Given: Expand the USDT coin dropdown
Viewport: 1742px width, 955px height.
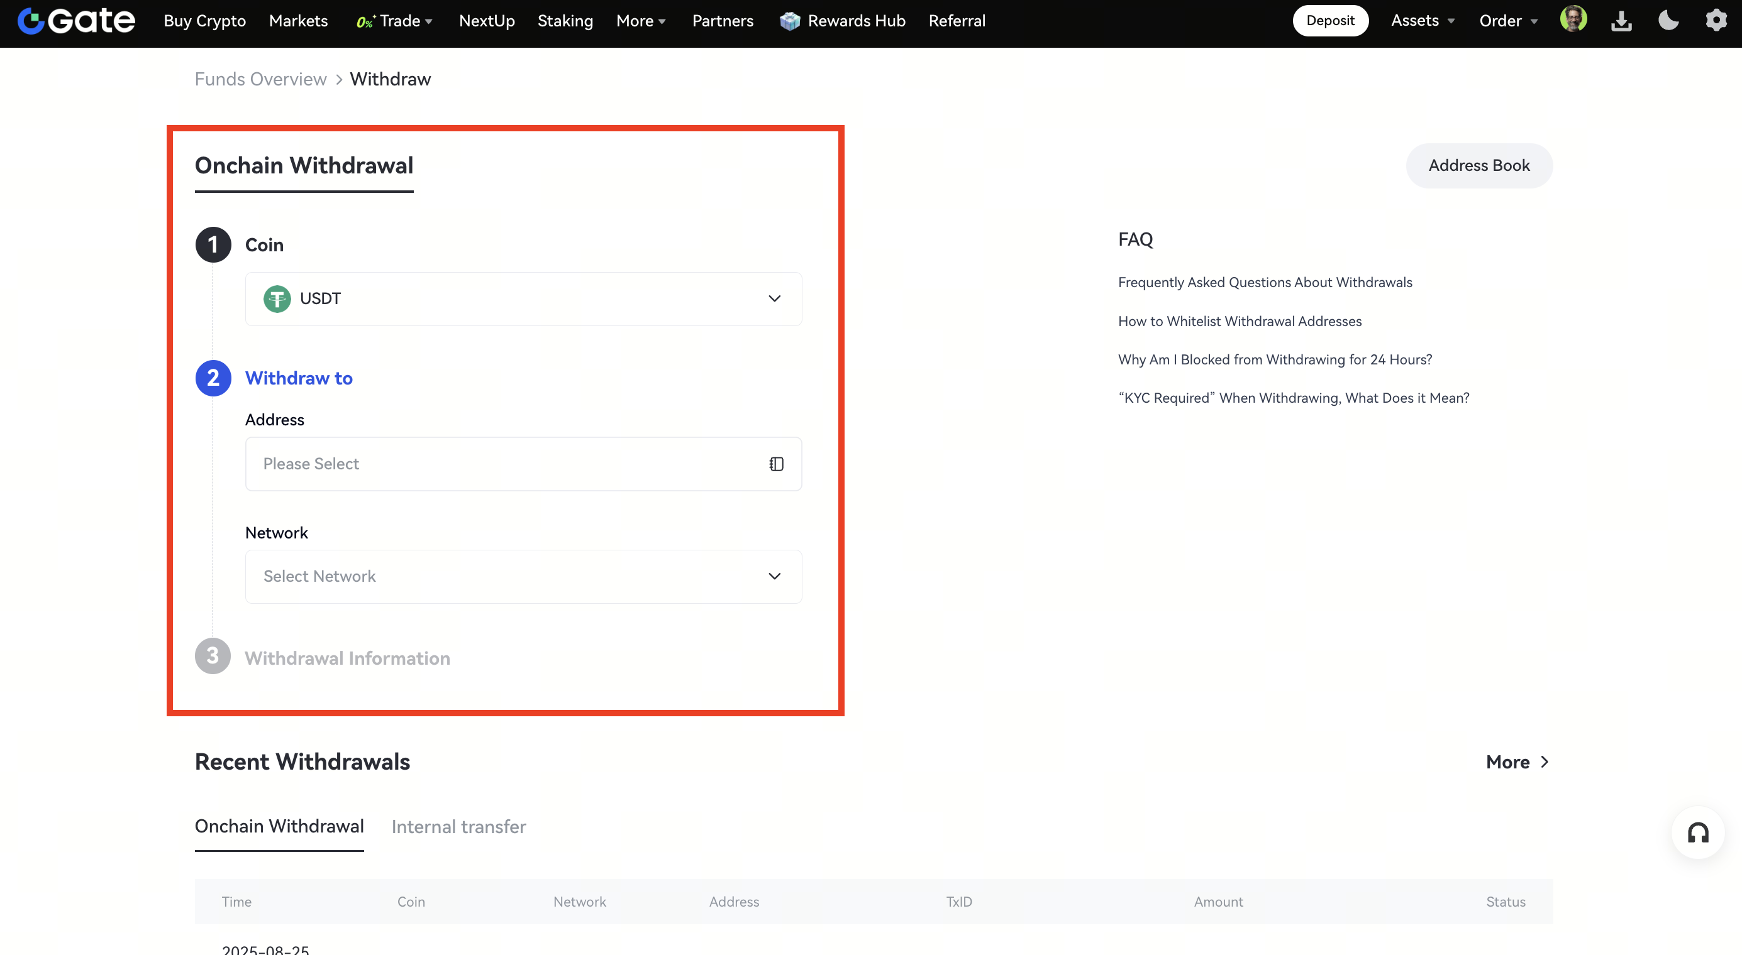Looking at the screenshot, I should 774,298.
